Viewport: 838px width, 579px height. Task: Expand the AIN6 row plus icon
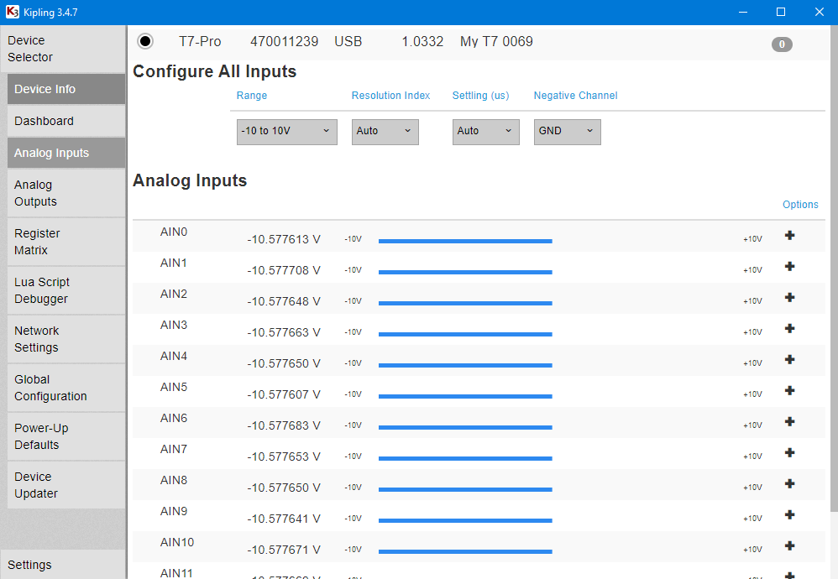(789, 422)
